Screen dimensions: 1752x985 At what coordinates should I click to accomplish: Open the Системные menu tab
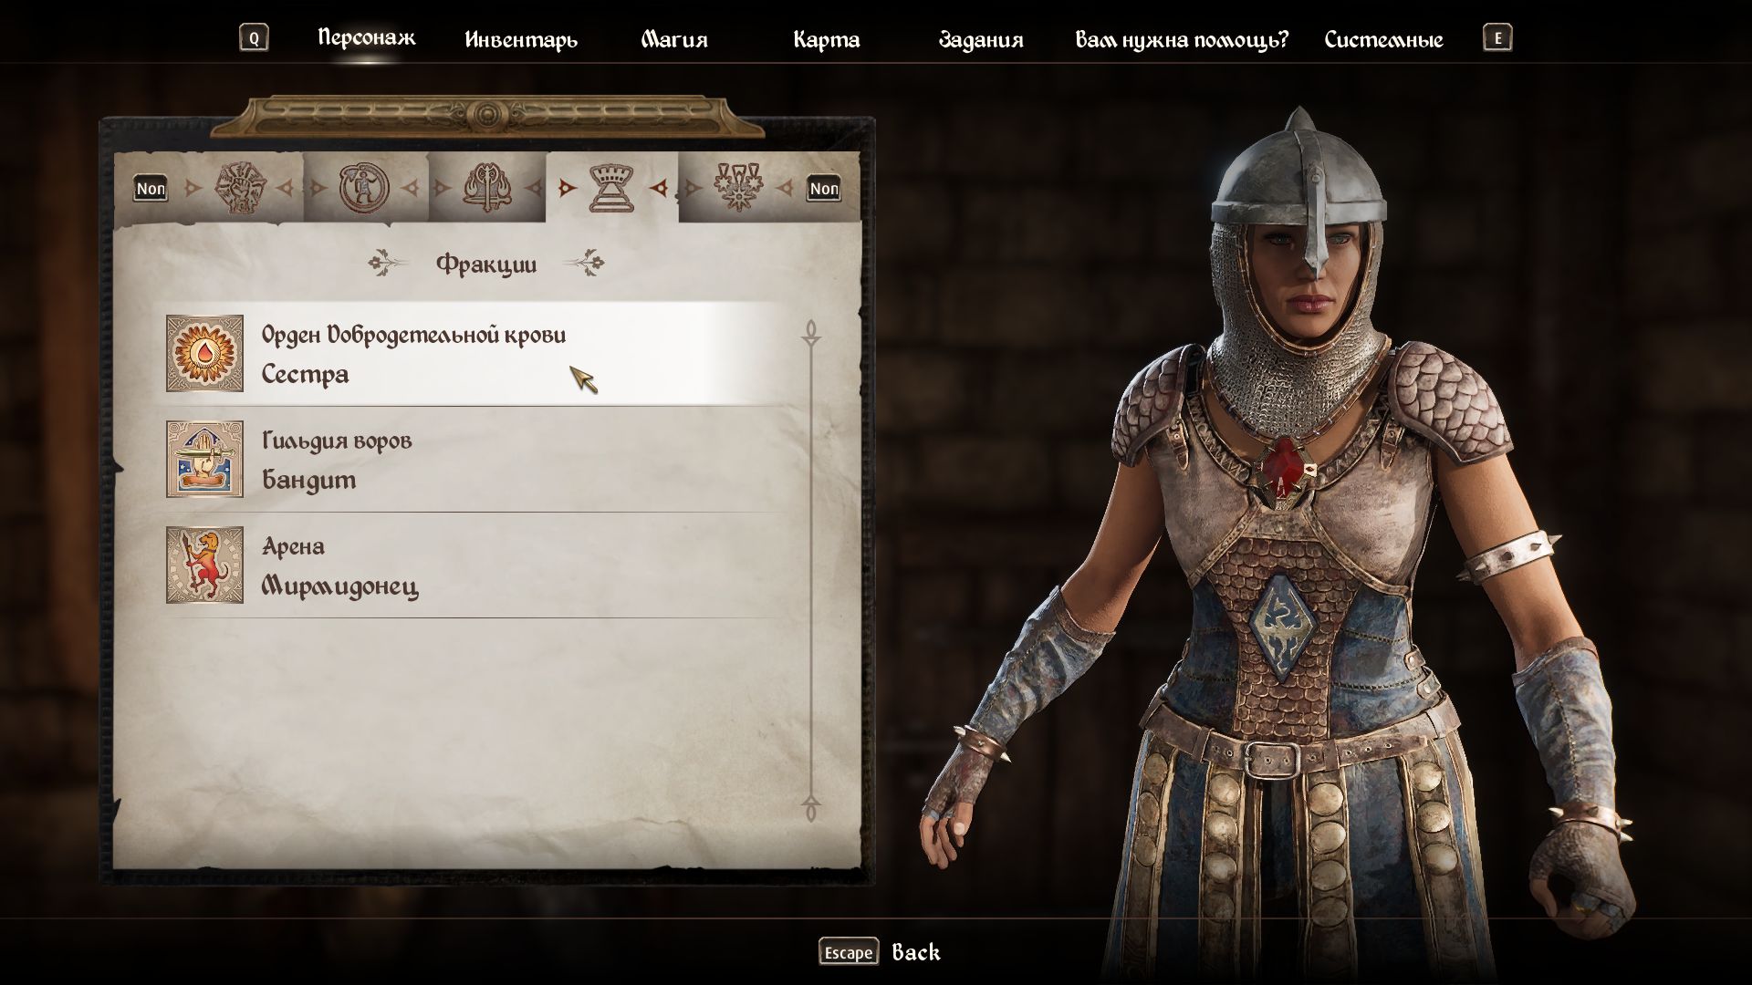[x=1383, y=39]
